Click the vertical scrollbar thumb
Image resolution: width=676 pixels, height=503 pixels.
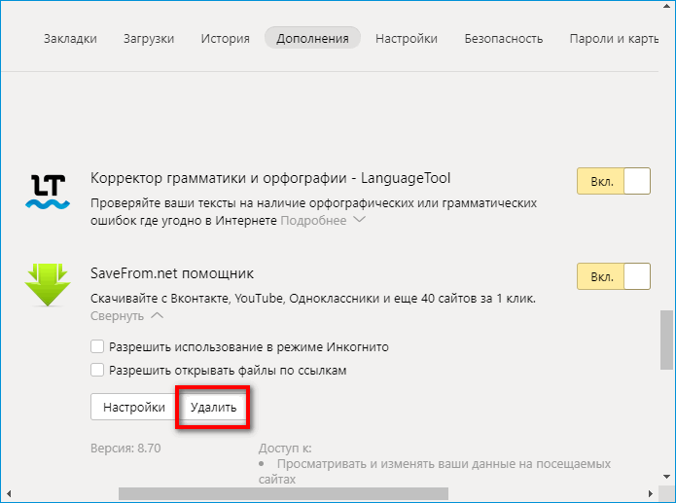pos(666,341)
